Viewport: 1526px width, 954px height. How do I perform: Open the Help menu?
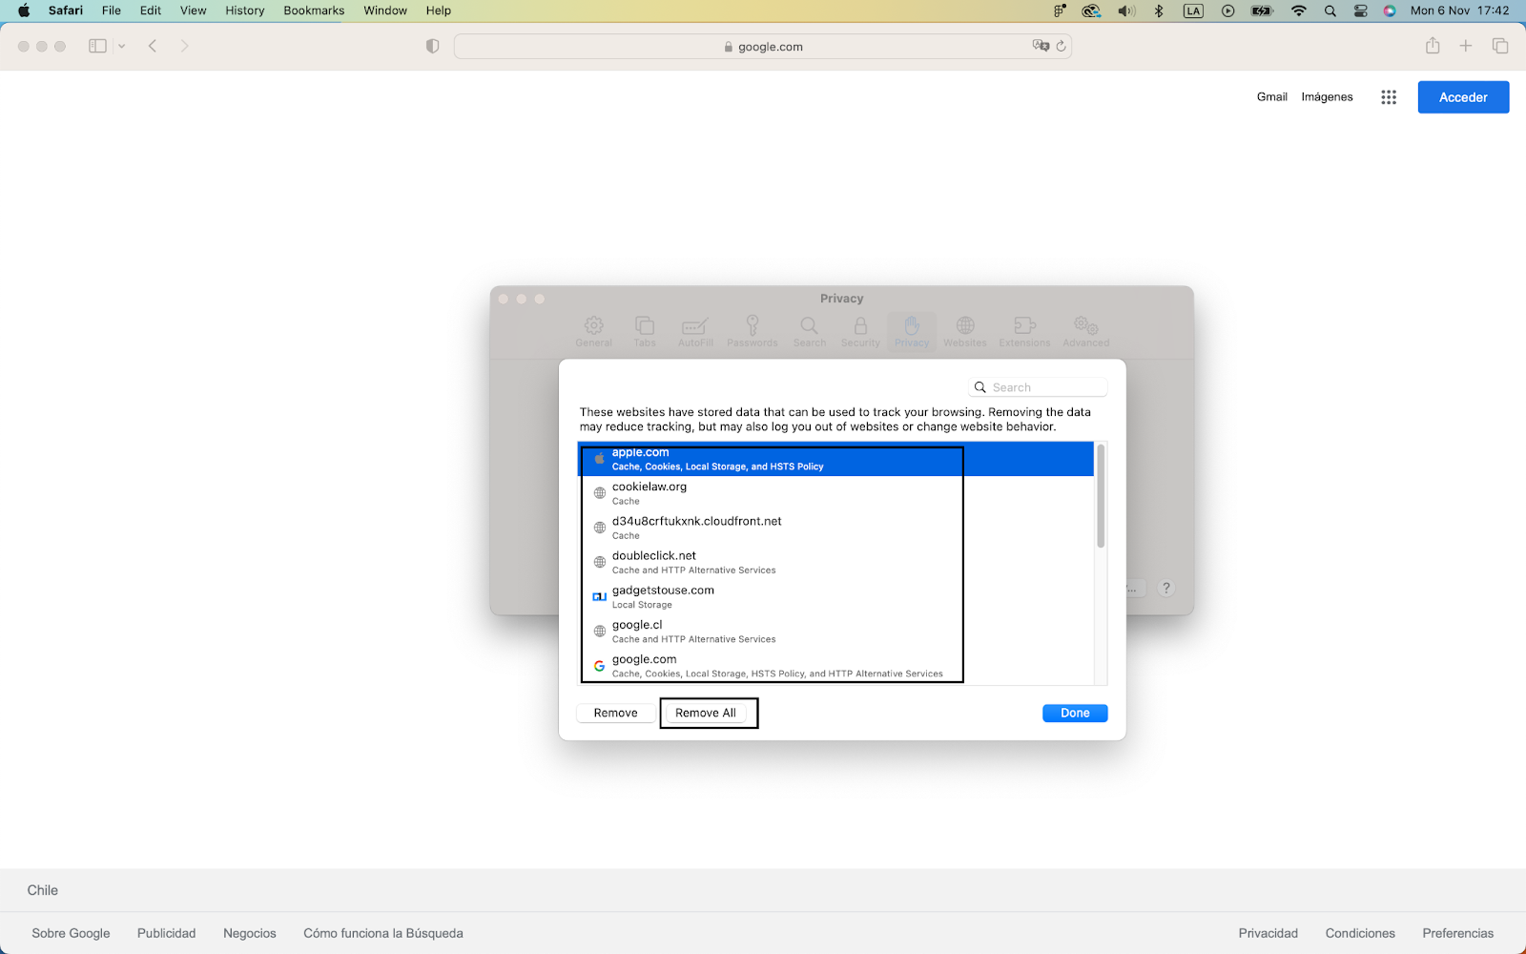[x=439, y=10]
